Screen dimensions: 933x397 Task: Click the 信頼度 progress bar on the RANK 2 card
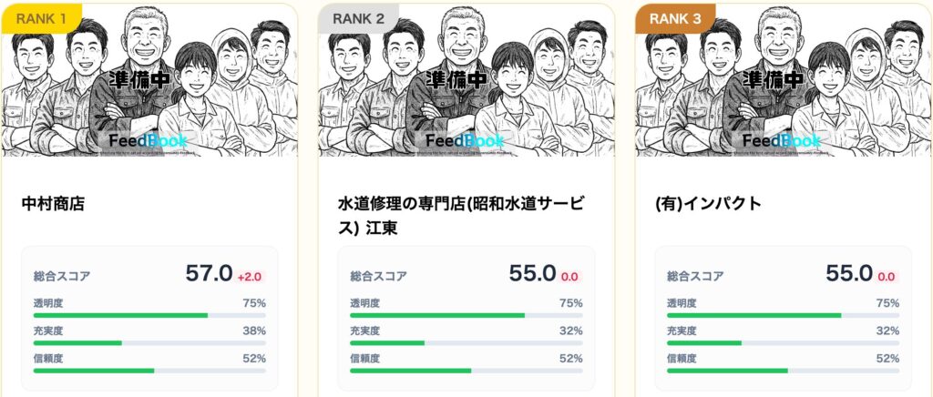(466, 371)
